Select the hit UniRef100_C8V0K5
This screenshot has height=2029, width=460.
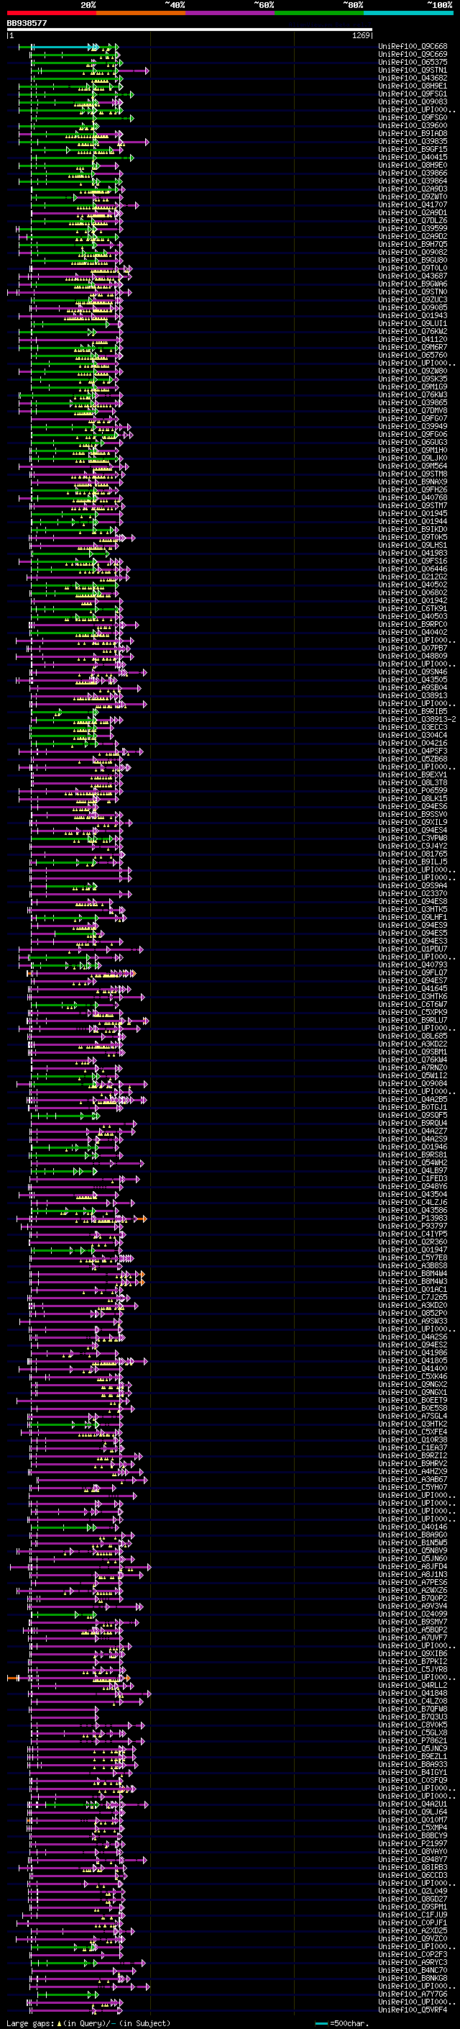point(413,1725)
